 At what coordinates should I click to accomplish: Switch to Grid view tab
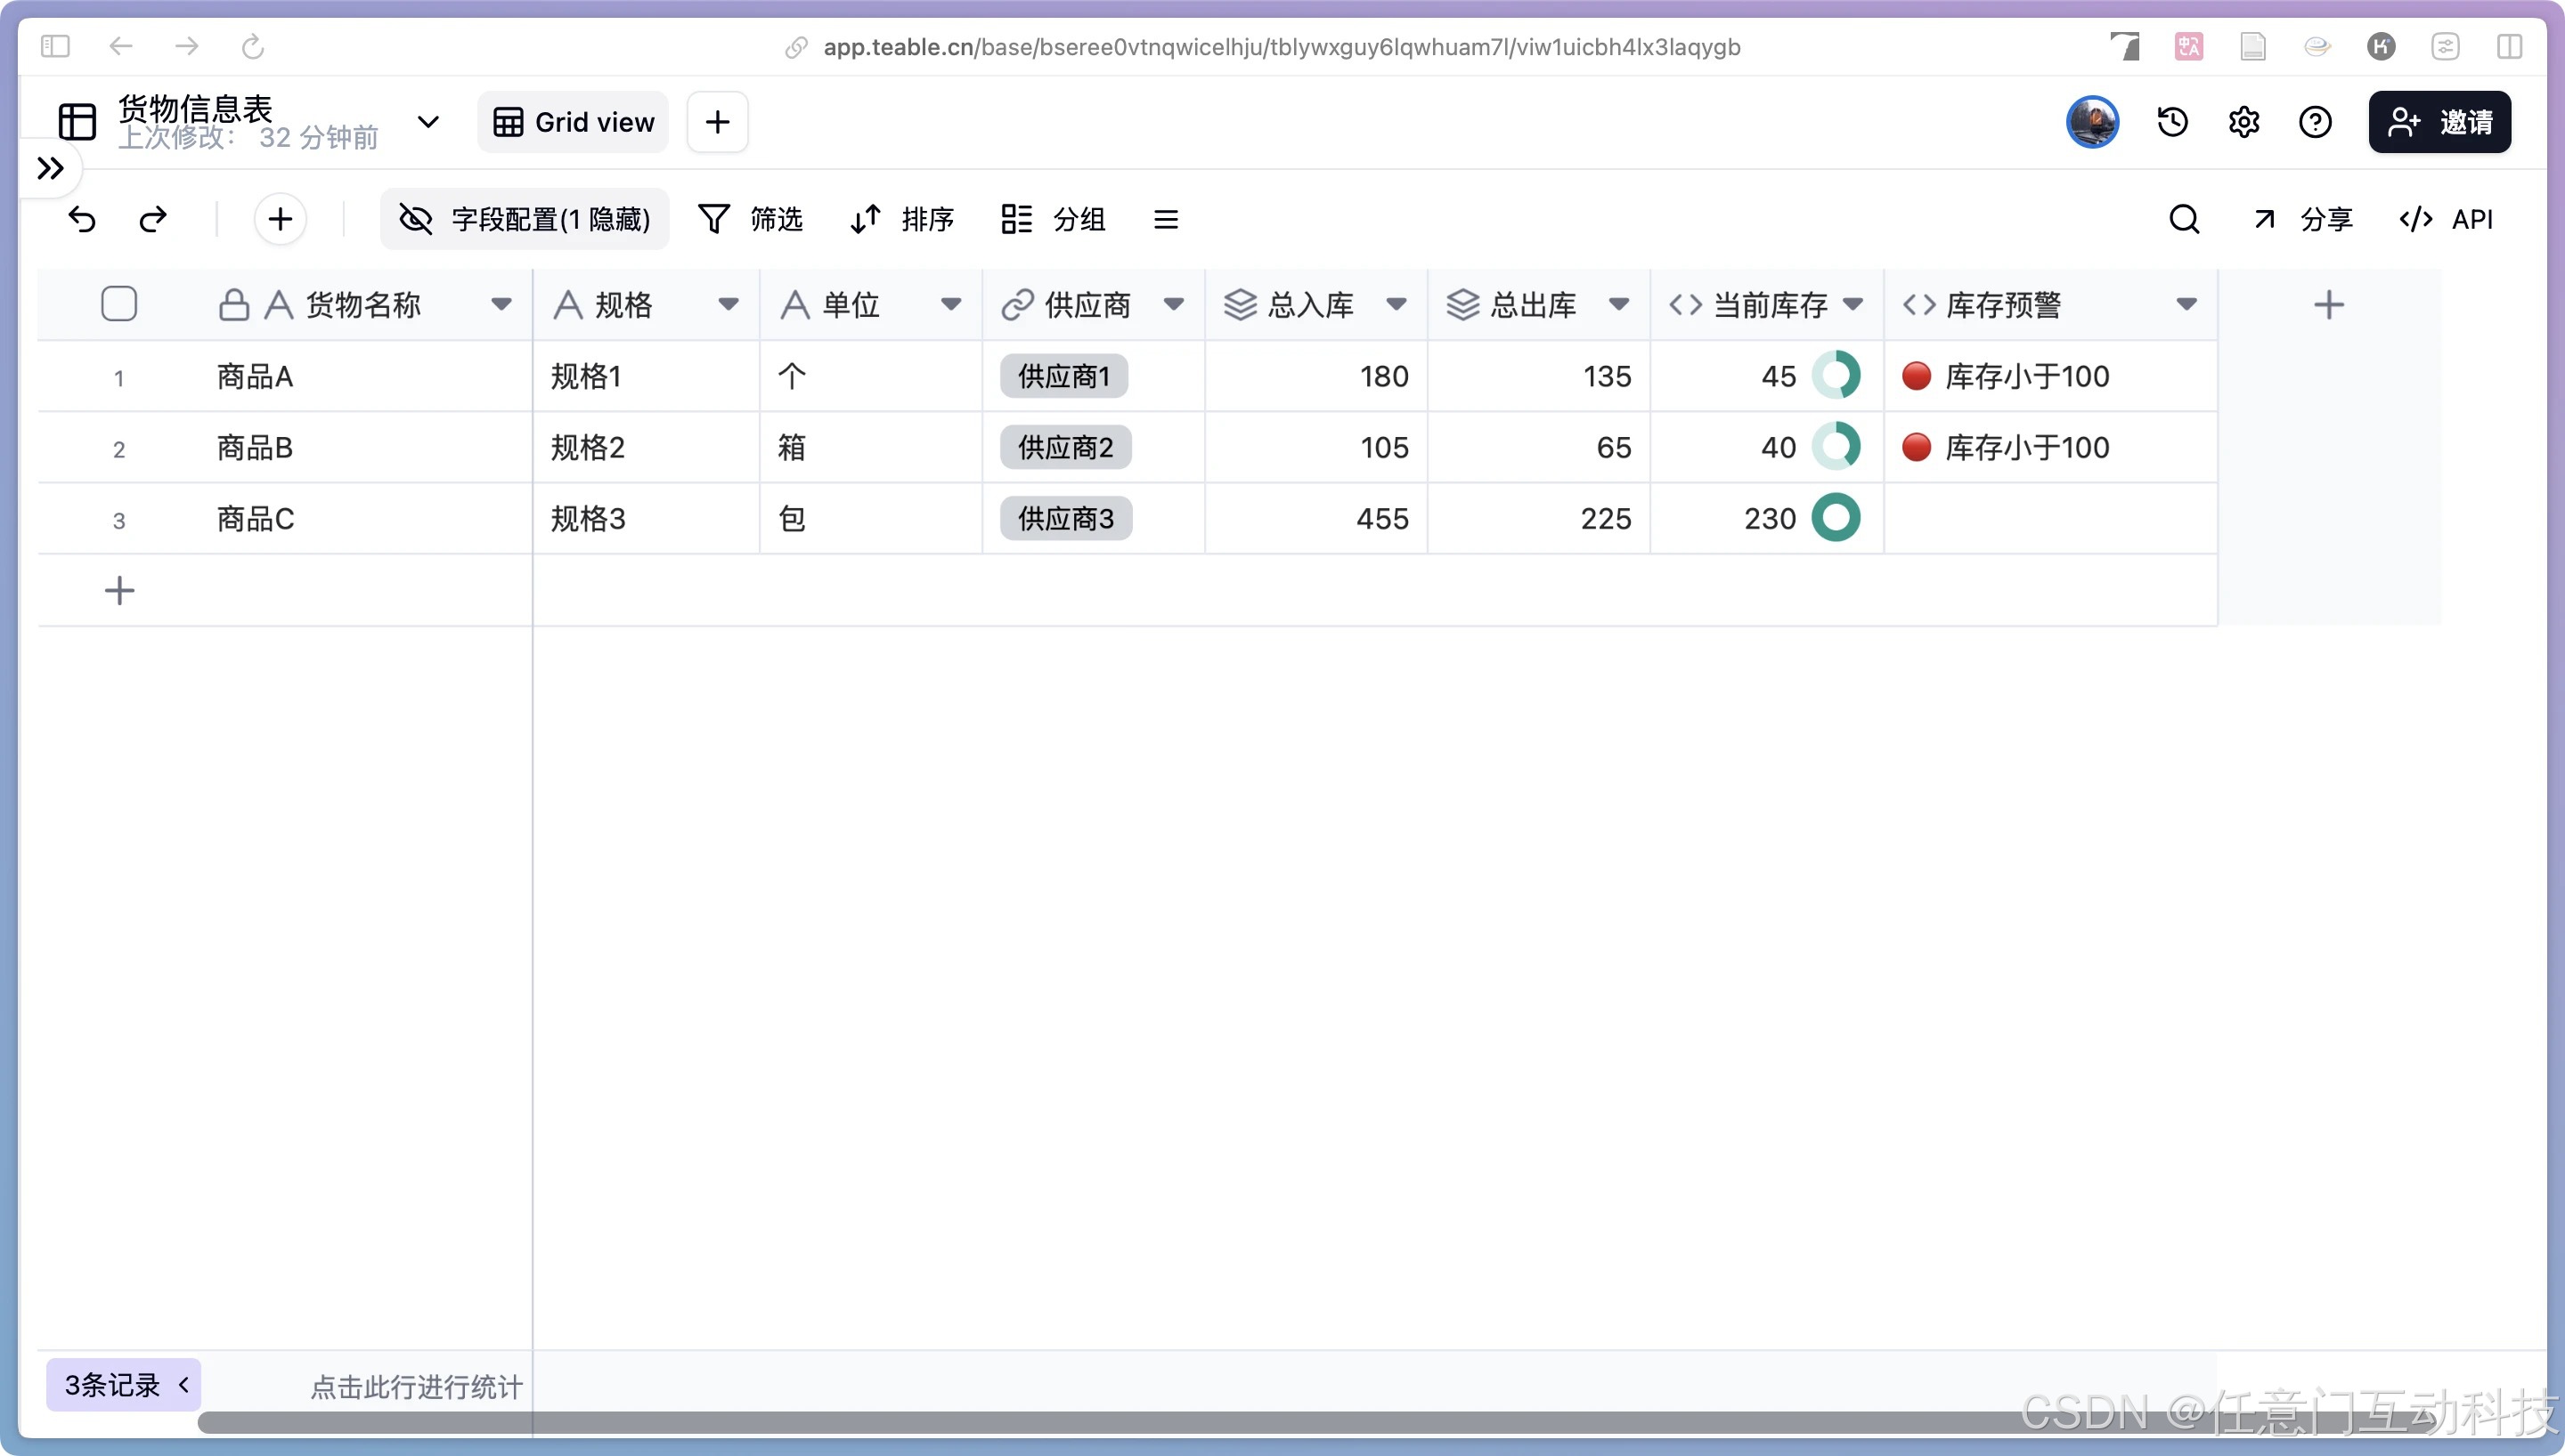tap(574, 122)
